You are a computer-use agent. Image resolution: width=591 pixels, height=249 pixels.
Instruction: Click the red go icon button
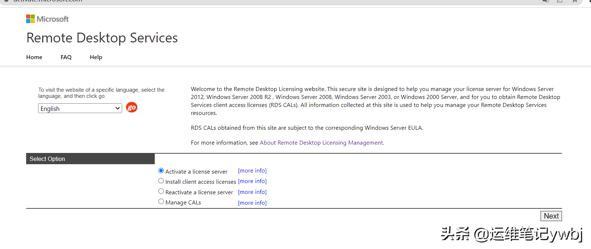[x=131, y=107]
